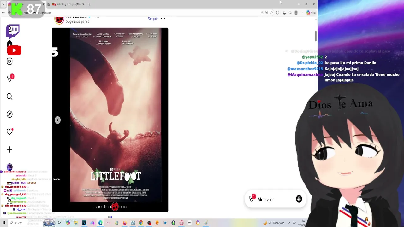Image resolution: width=404 pixels, height=227 pixels.
Task: Add page to favorites with star
Action: [271, 13]
